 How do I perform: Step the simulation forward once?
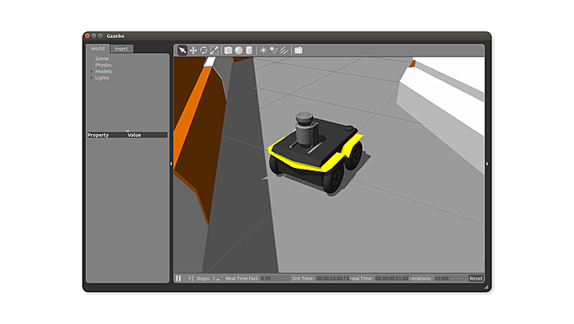tap(191, 278)
